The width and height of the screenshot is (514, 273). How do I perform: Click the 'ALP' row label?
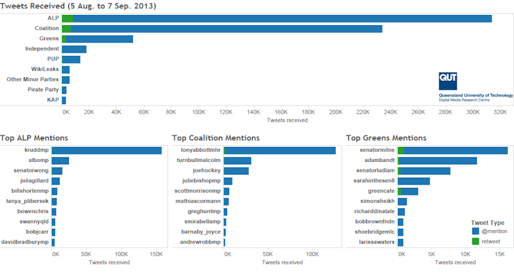[53, 18]
